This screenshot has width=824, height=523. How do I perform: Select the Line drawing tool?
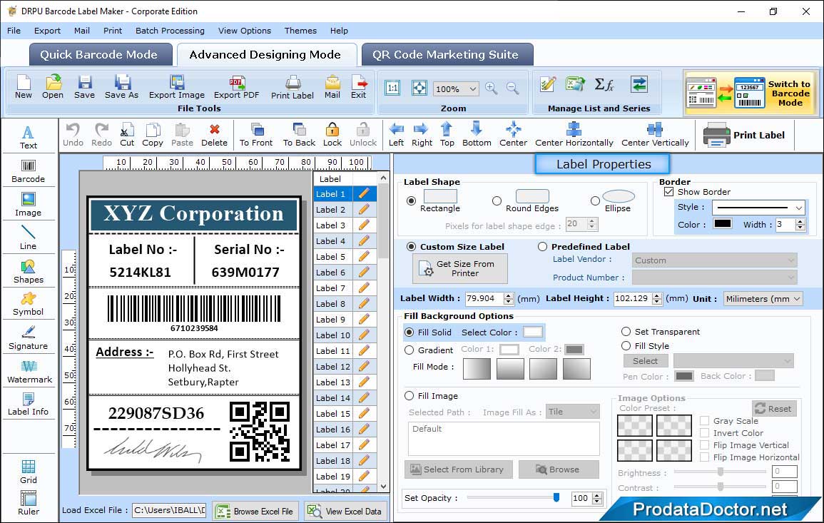click(29, 238)
